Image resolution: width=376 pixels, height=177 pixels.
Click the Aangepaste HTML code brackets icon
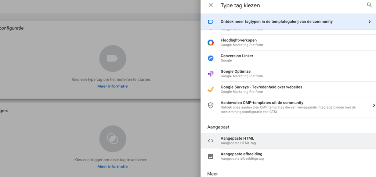click(x=210, y=141)
